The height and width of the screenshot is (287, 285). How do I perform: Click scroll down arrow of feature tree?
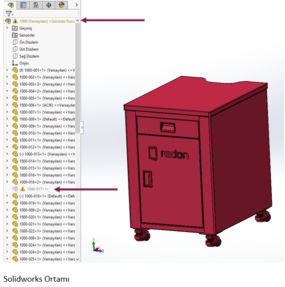click(78, 259)
